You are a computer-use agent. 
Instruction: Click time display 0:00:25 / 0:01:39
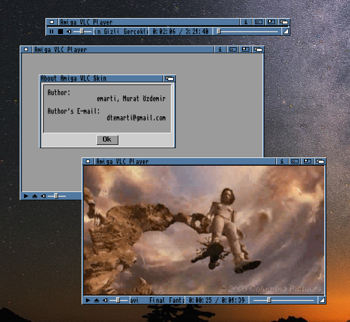(217, 300)
